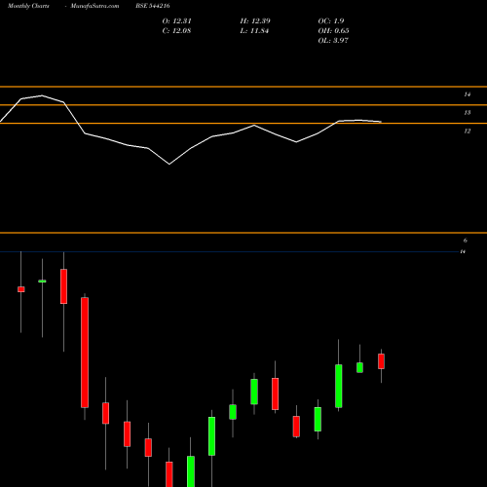Click the last red candlestick on the right
This screenshot has height=487, width=487.
click(x=381, y=361)
